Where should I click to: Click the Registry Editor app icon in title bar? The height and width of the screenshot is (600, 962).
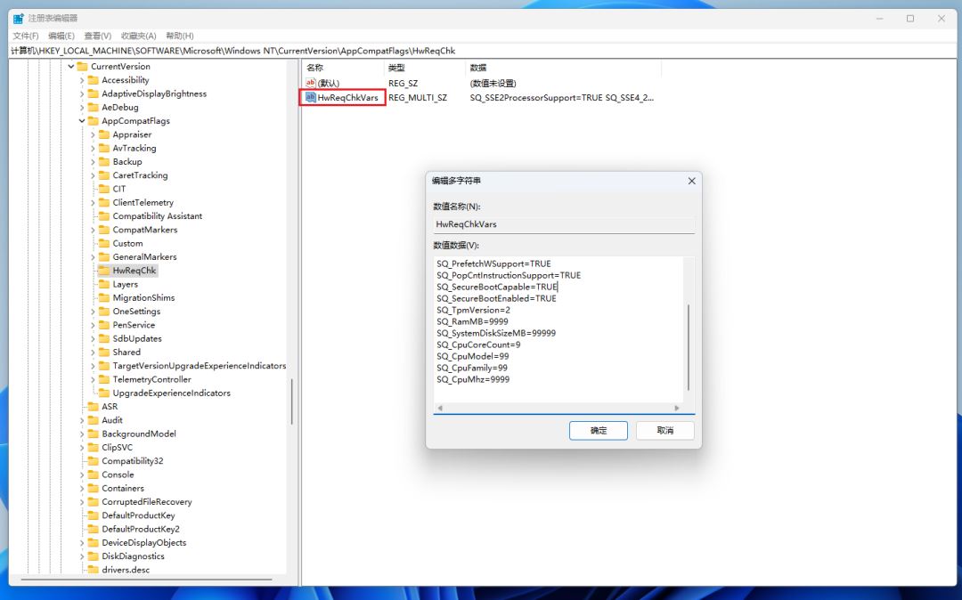pyautogui.click(x=18, y=18)
